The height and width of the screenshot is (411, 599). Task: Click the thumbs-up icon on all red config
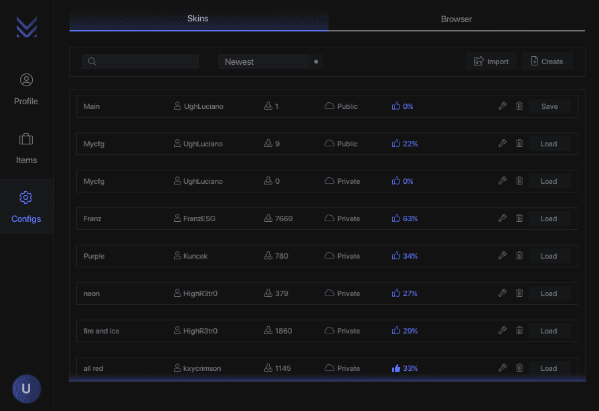point(396,368)
